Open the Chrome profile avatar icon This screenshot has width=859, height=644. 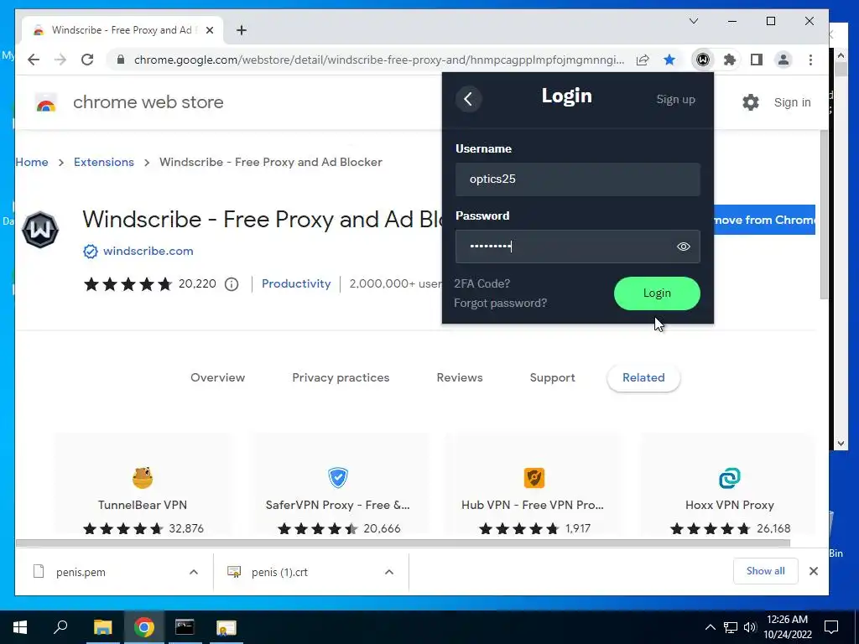[784, 60]
